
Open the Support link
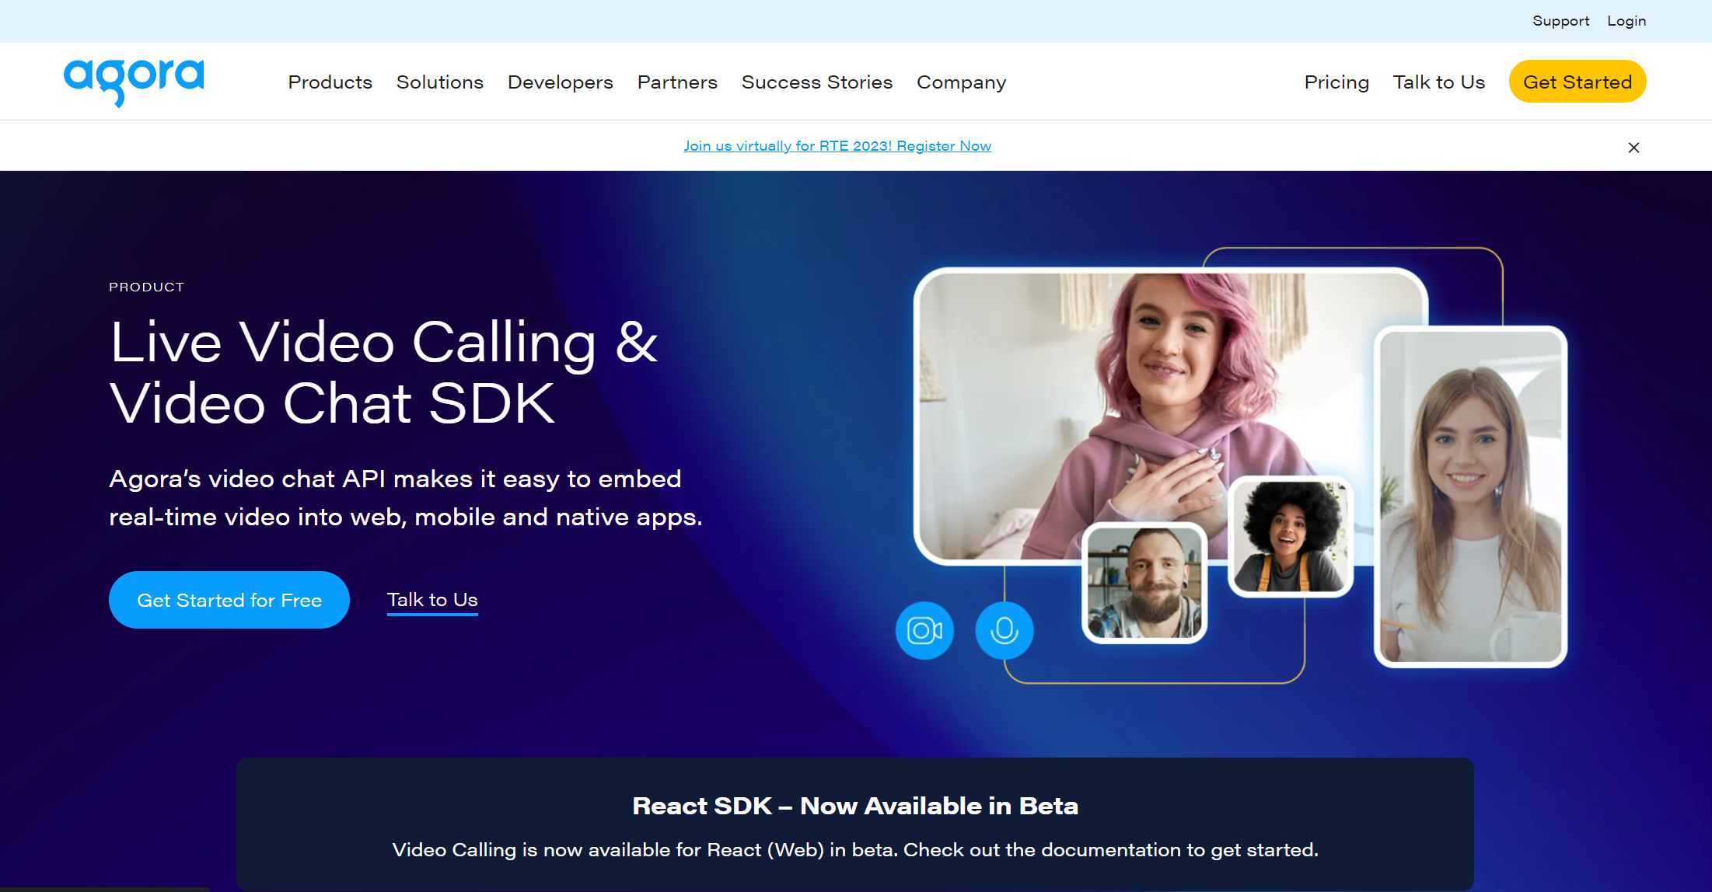coord(1560,21)
